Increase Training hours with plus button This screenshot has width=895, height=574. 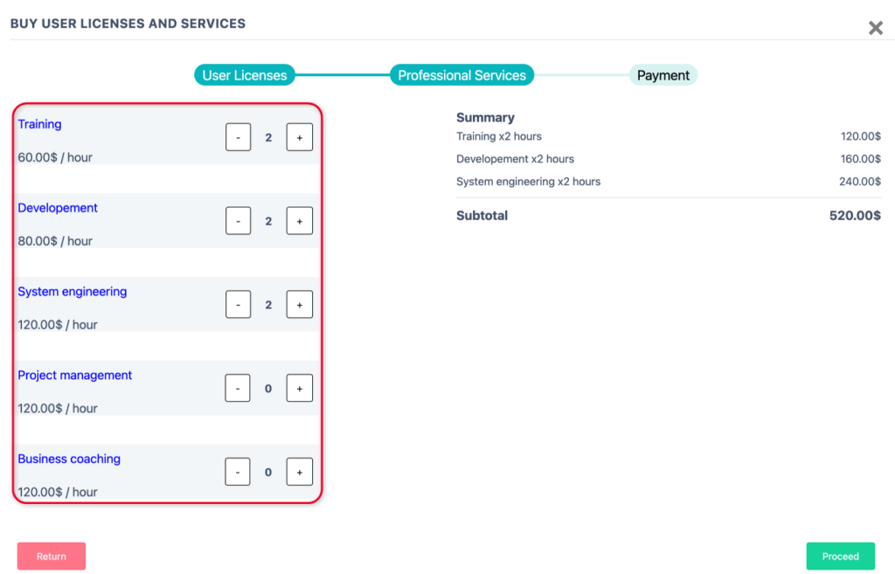coord(299,137)
